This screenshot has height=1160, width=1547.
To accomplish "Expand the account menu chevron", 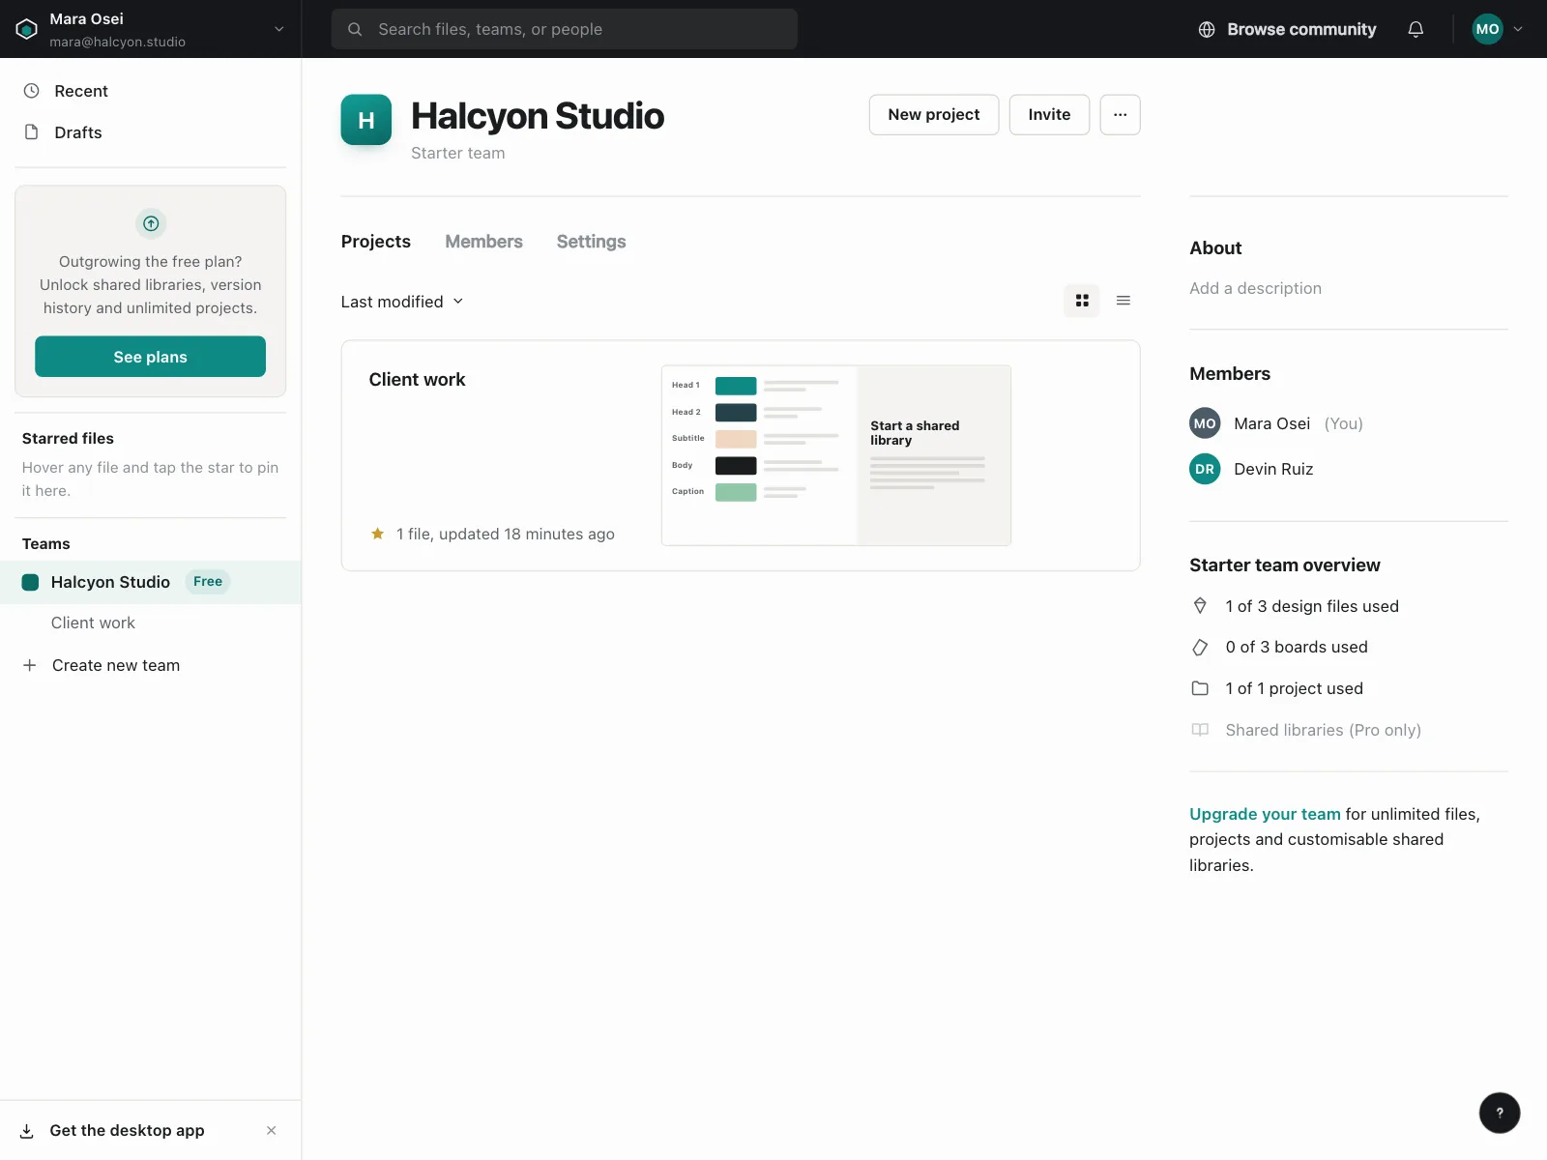I will [1518, 29].
